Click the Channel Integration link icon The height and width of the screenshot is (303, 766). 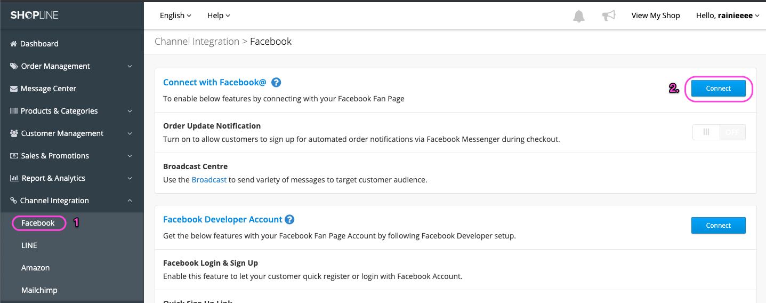click(14, 201)
